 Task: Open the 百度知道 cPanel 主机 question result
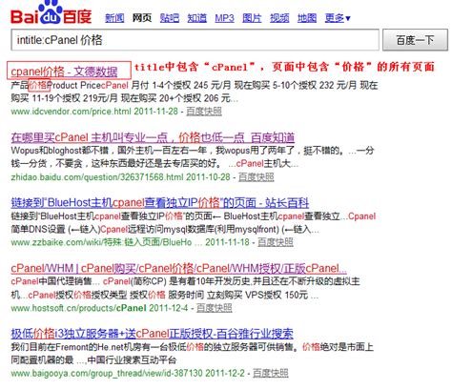click(x=153, y=137)
